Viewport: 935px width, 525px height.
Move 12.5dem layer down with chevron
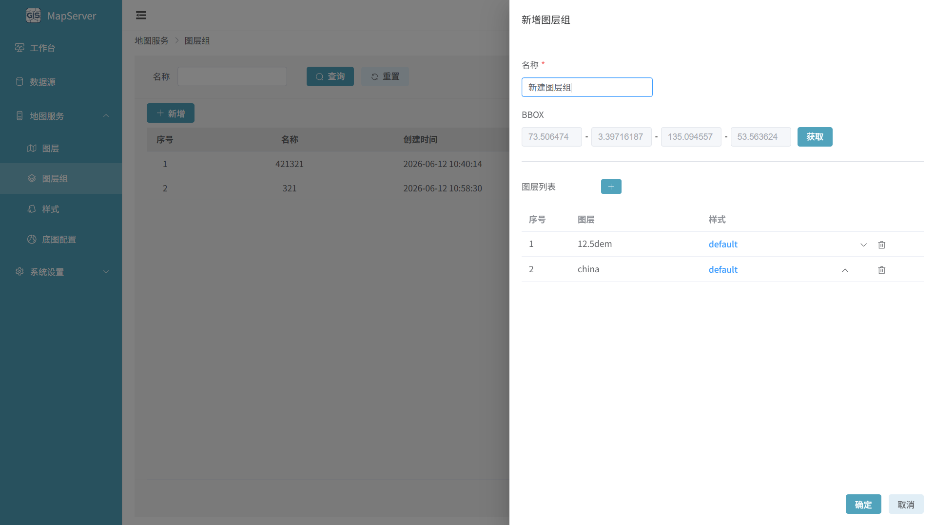[864, 245]
